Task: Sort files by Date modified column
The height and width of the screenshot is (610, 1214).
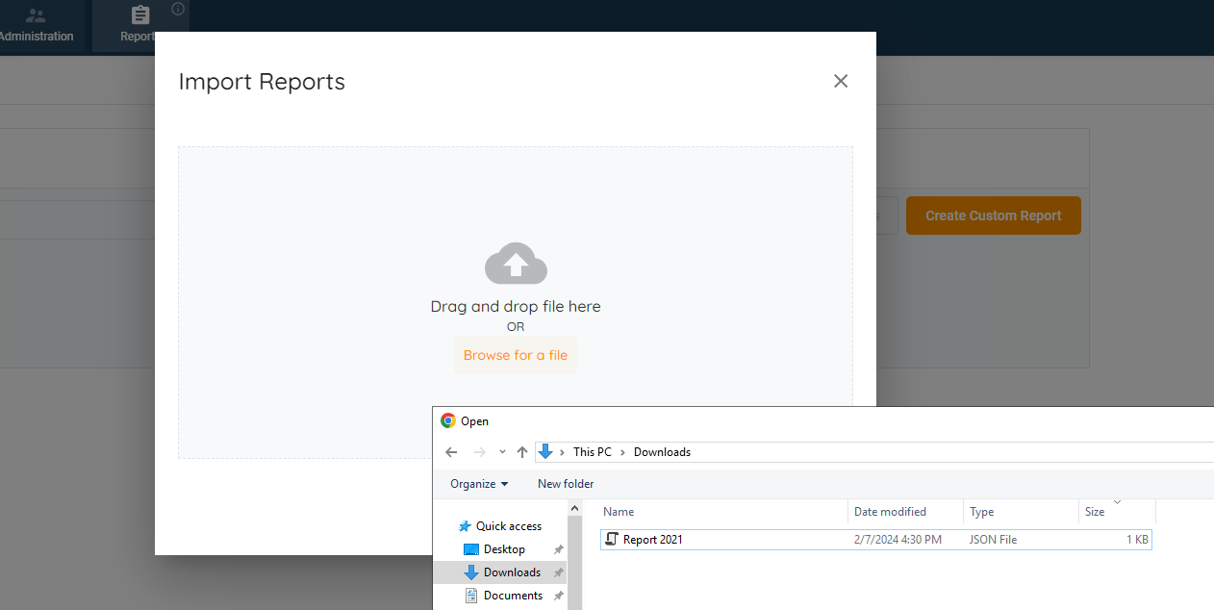Action: tap(890, 512)
